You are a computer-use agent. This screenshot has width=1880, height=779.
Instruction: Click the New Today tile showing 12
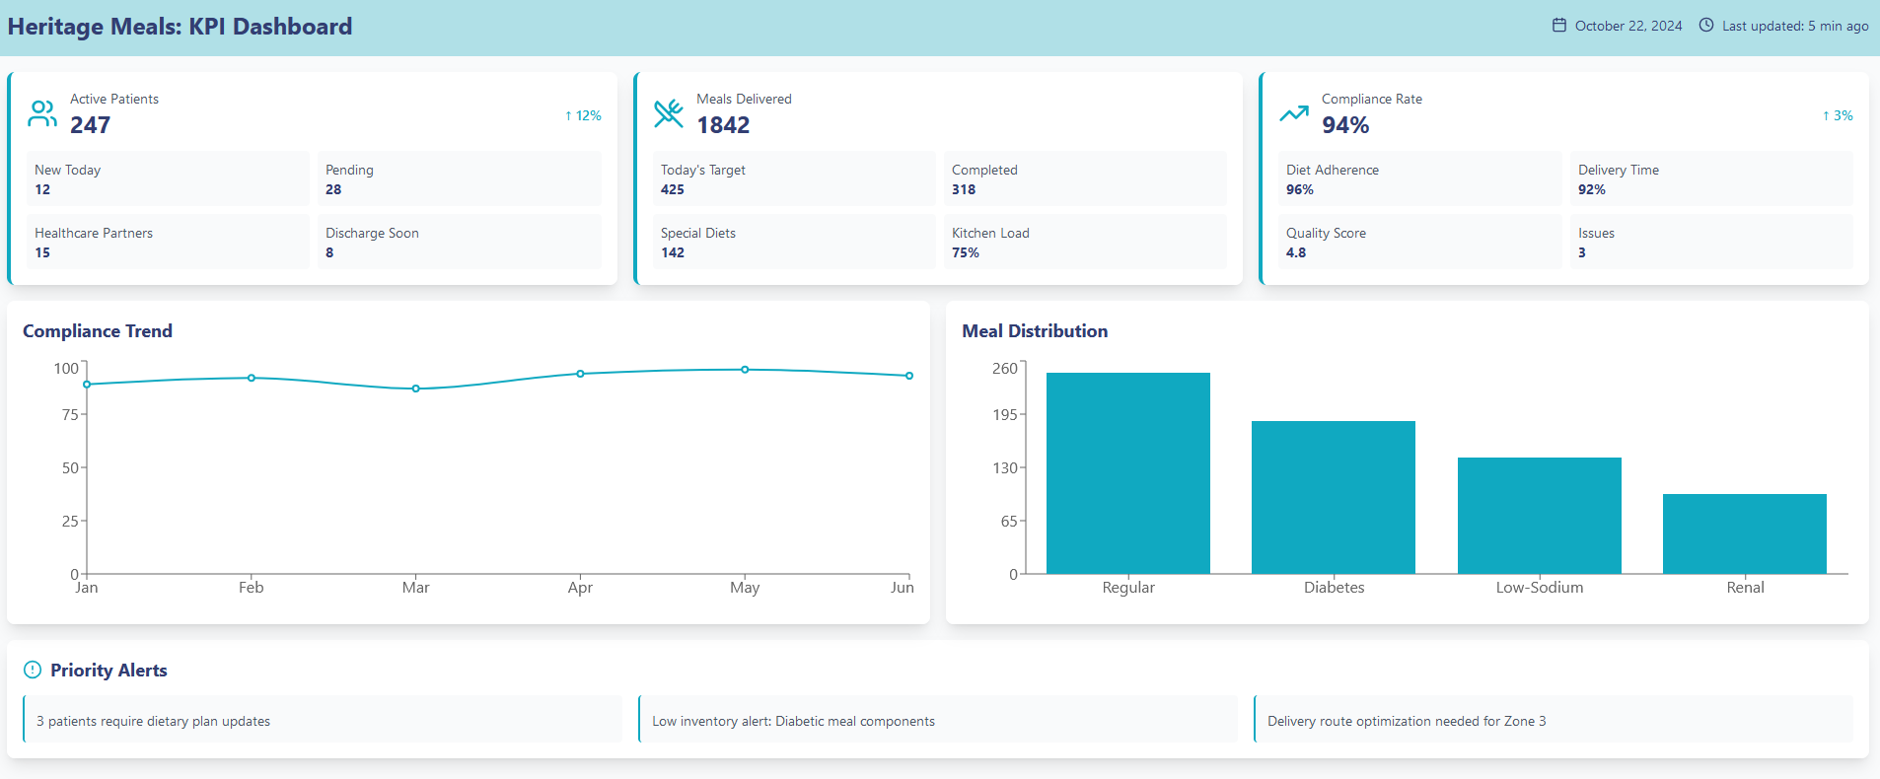coord(168,178)
